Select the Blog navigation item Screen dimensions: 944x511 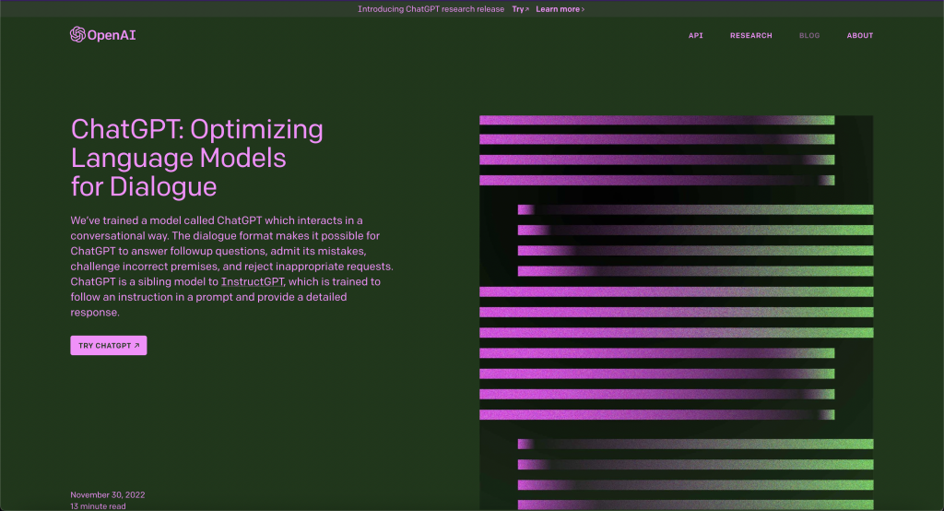pos(808,36)
